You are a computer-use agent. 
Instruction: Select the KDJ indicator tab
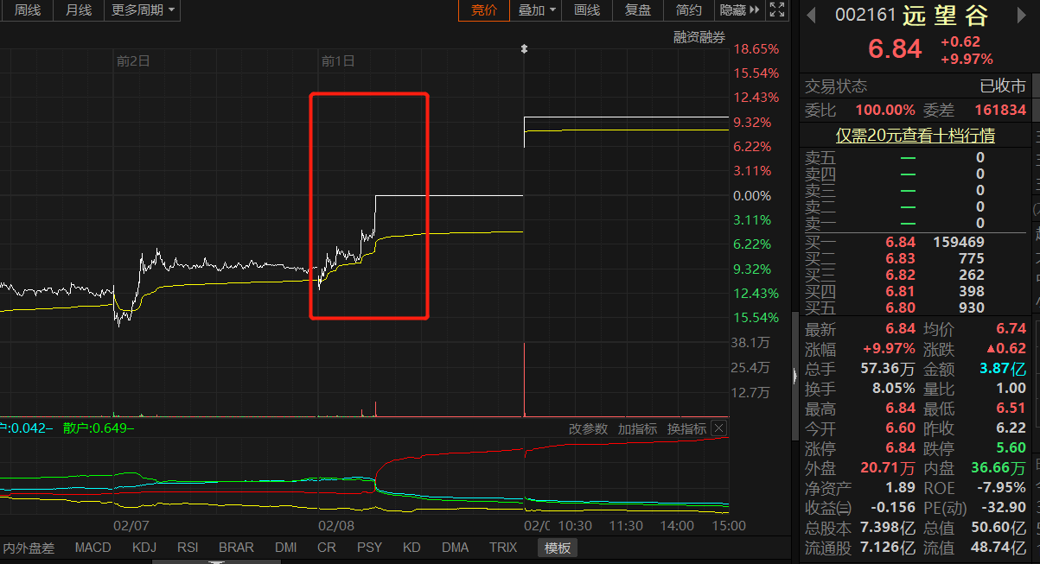[144, 548]
